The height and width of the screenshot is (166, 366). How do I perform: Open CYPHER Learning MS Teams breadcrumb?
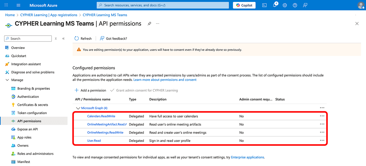point(105,15)
